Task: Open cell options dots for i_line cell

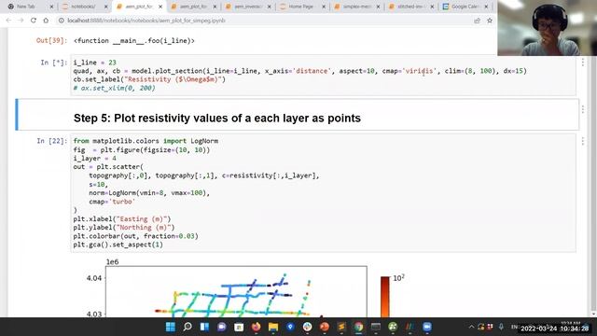Action: coord(582,63)
